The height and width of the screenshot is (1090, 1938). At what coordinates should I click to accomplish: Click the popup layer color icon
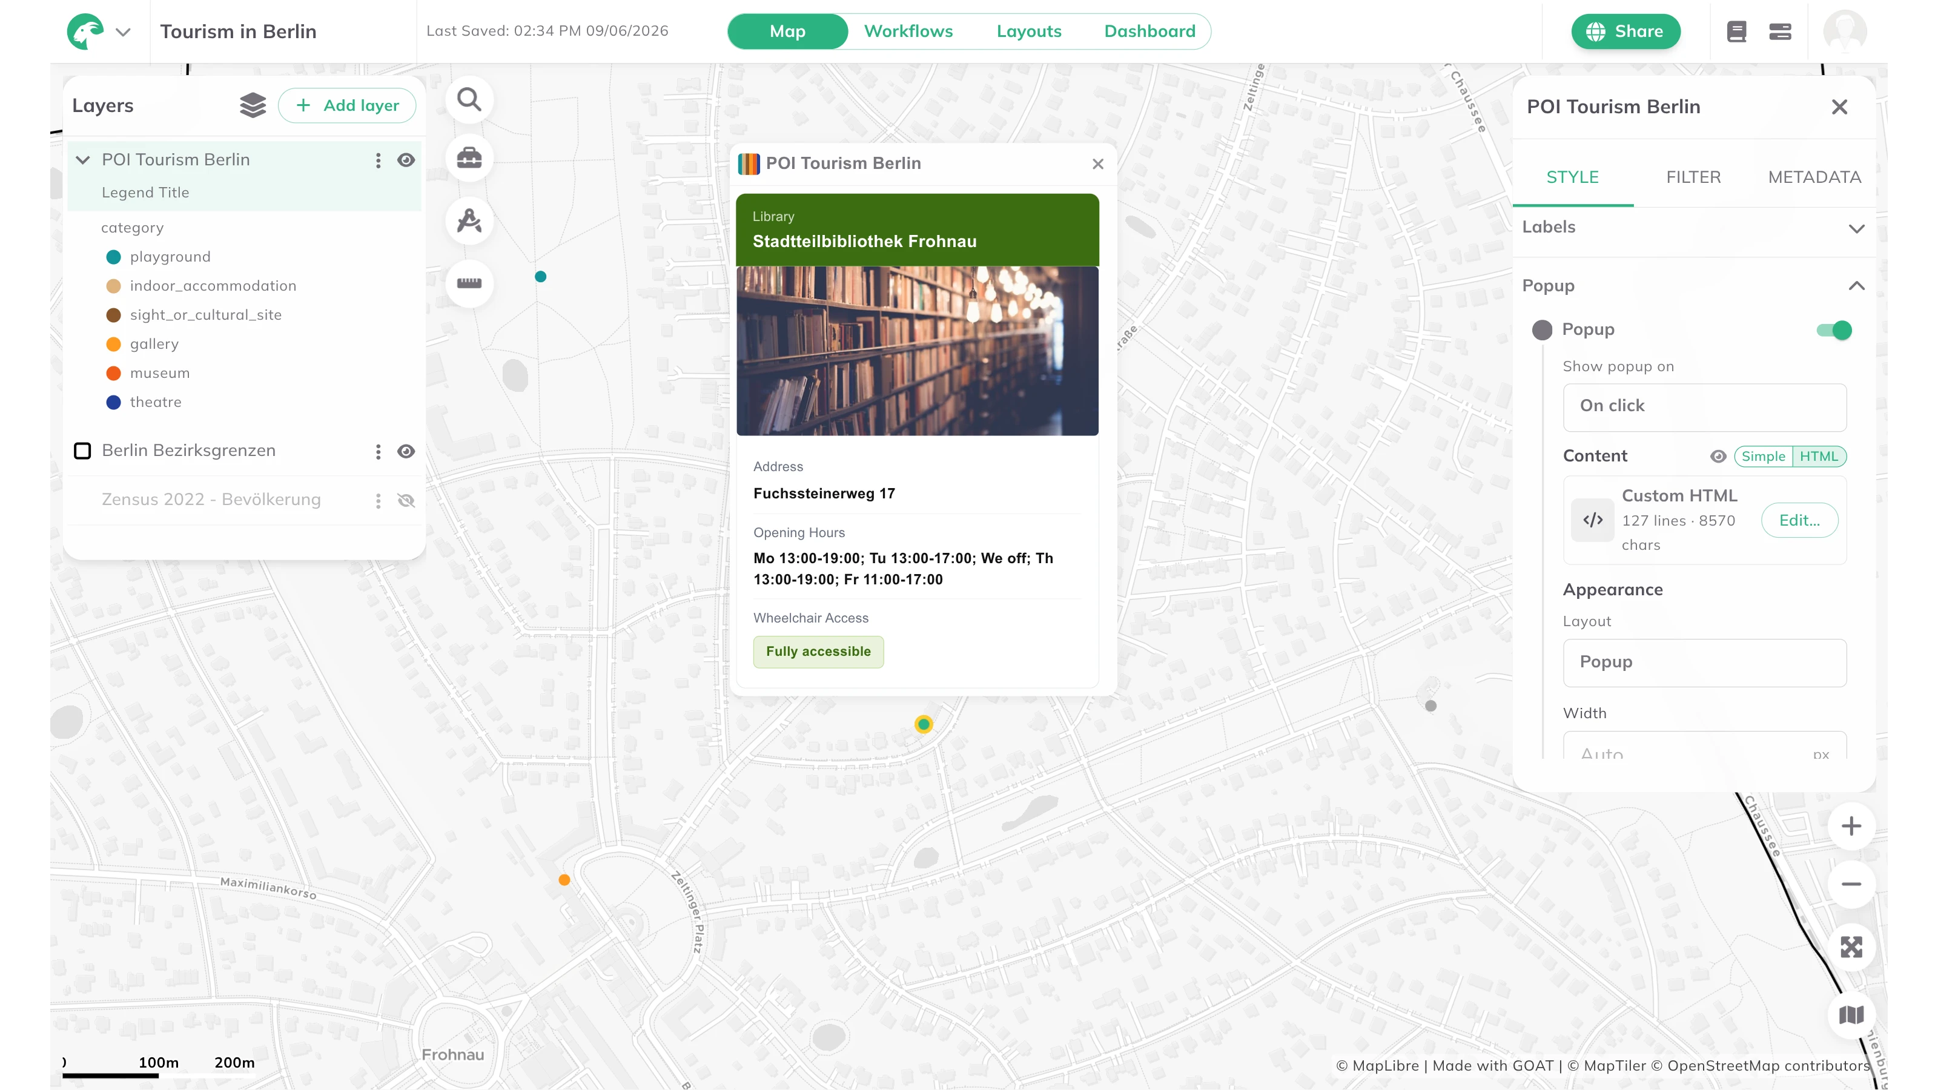[749, 163]
